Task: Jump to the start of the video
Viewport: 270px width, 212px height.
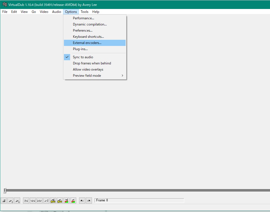Action: 26,201
